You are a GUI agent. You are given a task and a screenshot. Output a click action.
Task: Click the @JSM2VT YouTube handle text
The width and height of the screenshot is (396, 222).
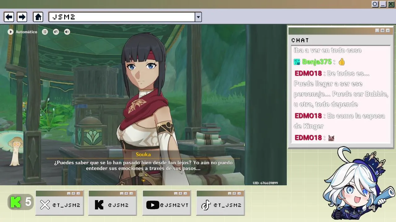coord(174,205)
